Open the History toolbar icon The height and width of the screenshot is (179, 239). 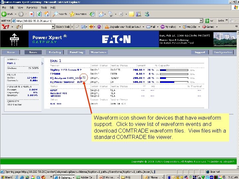click(92, 14)
